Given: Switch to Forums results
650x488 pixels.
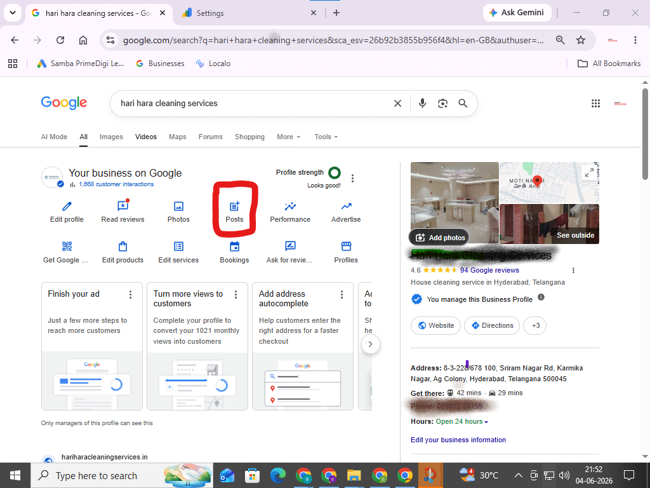Looking at the screenshot, I should (211, 137).
